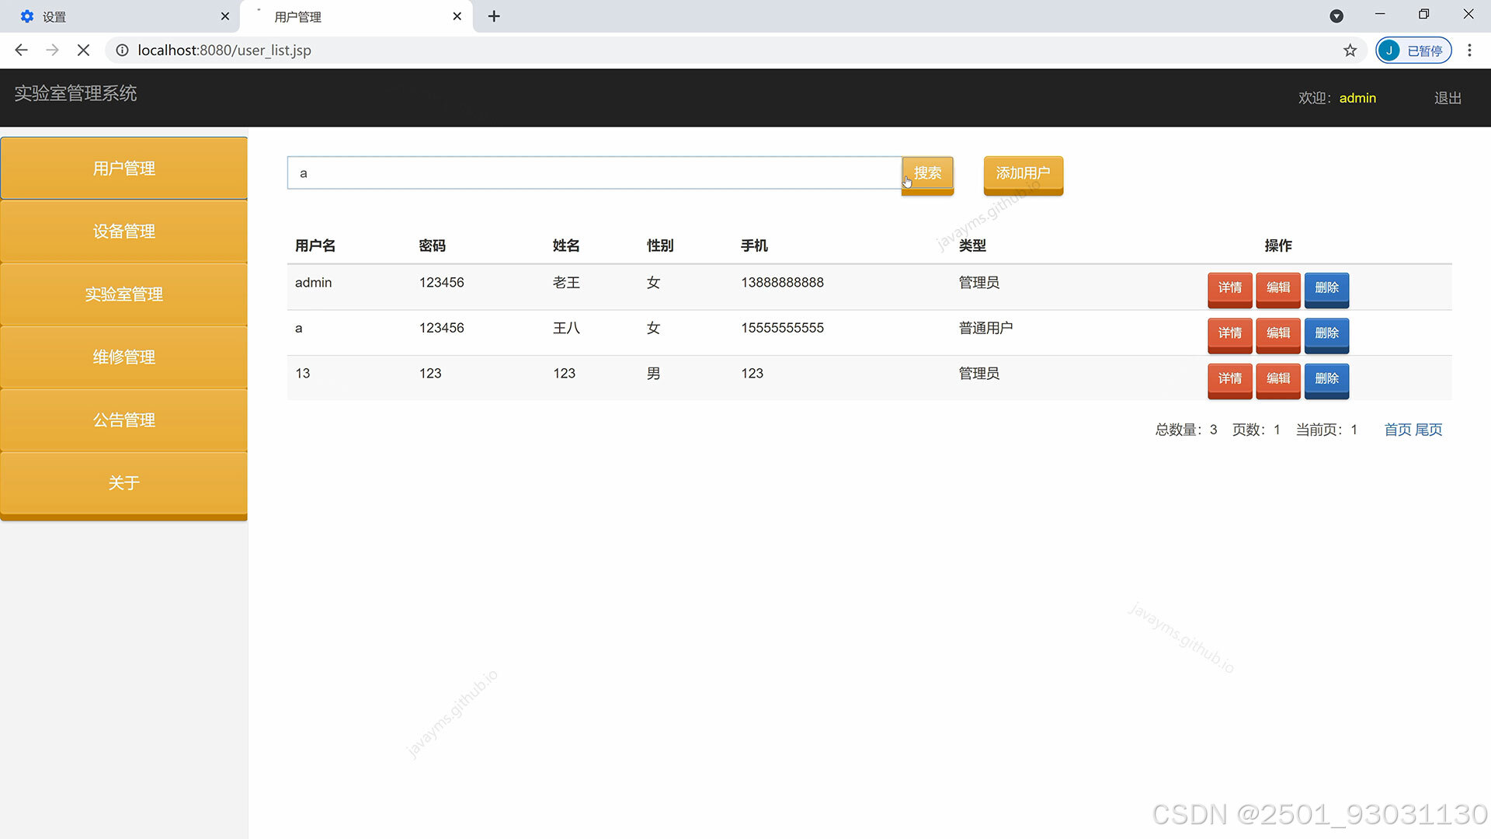The height and width of the screenshot is (839, 1491).
Task: View 详情 for user 13
Action: click(1229, 380)
